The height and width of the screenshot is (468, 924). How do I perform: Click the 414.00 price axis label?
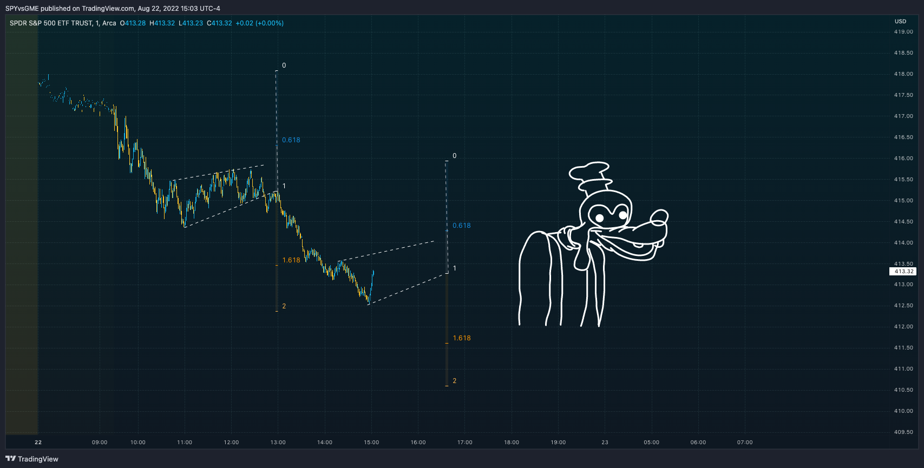(x=903, y=243)
